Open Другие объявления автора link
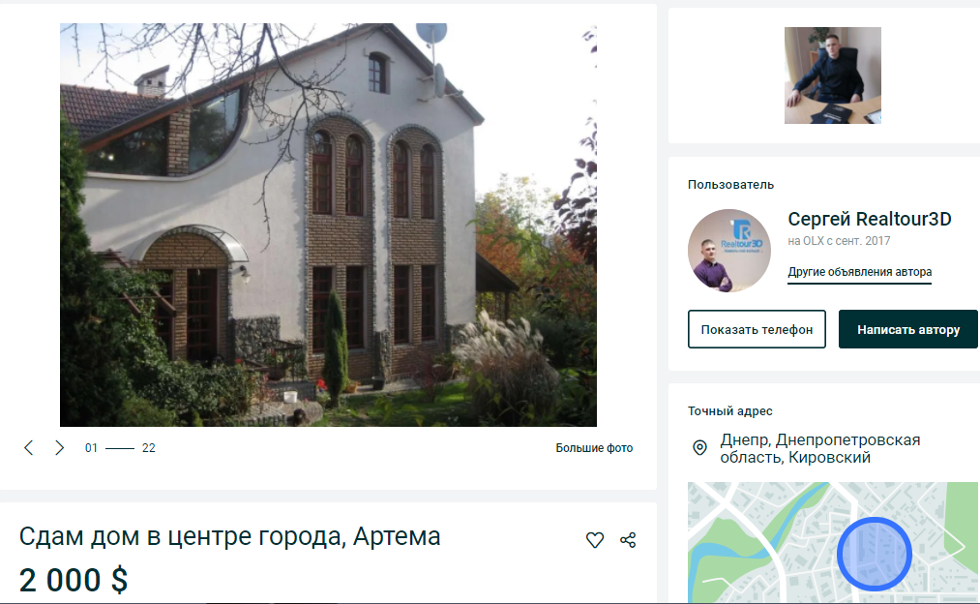980x604 pixels. [859, 272]
